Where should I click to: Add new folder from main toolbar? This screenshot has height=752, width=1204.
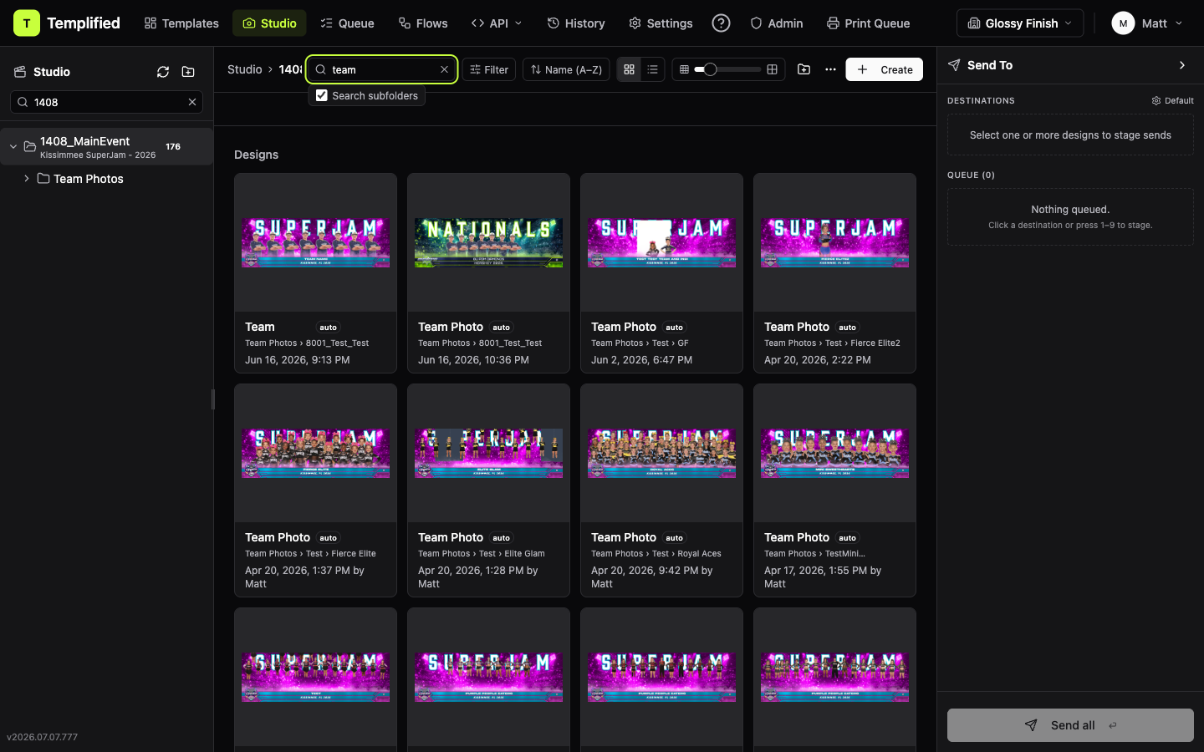(x=804, y=69)
